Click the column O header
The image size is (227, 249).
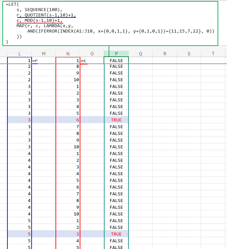point(92,54)
